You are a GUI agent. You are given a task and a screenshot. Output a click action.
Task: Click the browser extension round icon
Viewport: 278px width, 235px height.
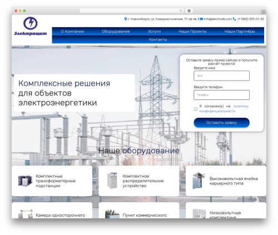click(x=189, y=11)
